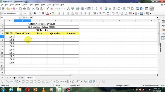Click zoom out minus button
This screenshot has height=92, width=165.
pyautogui.click(x=143, y=86)
